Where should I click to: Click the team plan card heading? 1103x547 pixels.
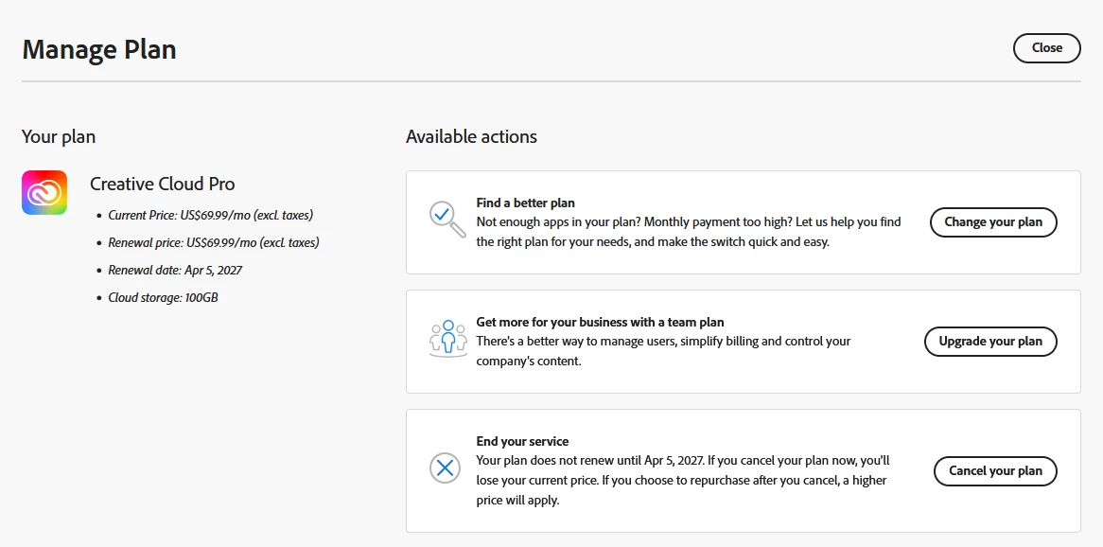click(x=600, y=322)
